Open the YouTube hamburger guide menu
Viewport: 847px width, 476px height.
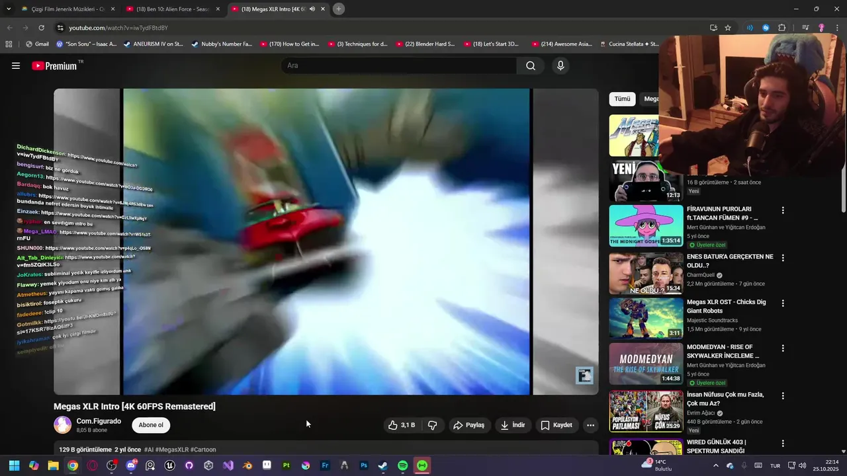coord(16,65)
